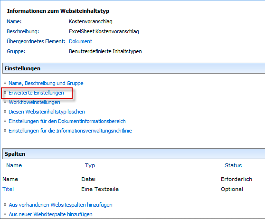Click bullet icon beside Name, Beschreibung und Gruppe
Viewport: 265px width, 219px height.
point(5,83)
